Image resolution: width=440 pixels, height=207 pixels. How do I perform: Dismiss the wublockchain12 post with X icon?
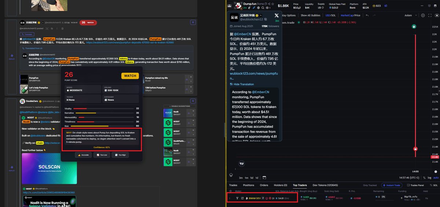click(193, 22)
